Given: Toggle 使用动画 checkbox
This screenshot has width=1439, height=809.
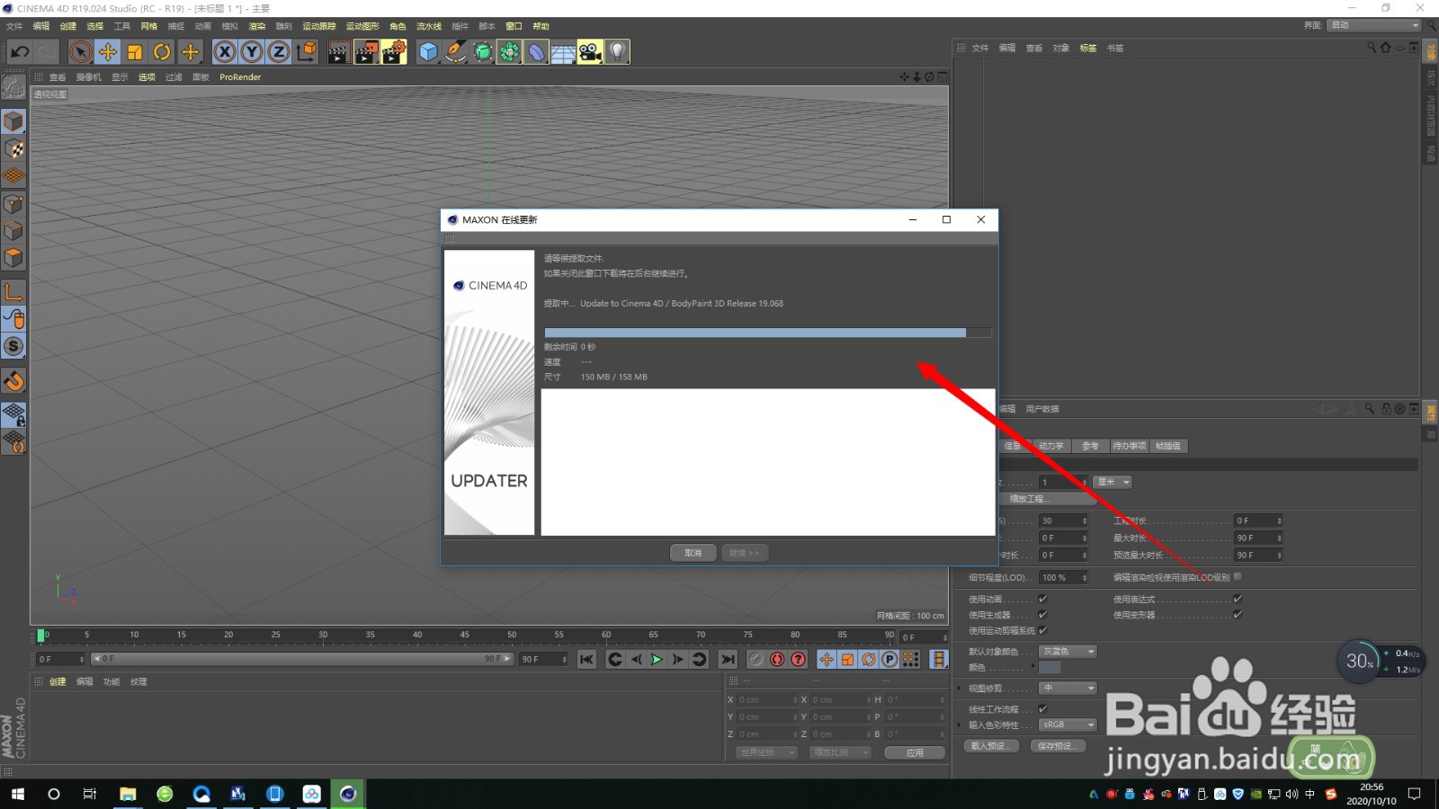Looking at the screenshot, I should [x=1042, y=599].
